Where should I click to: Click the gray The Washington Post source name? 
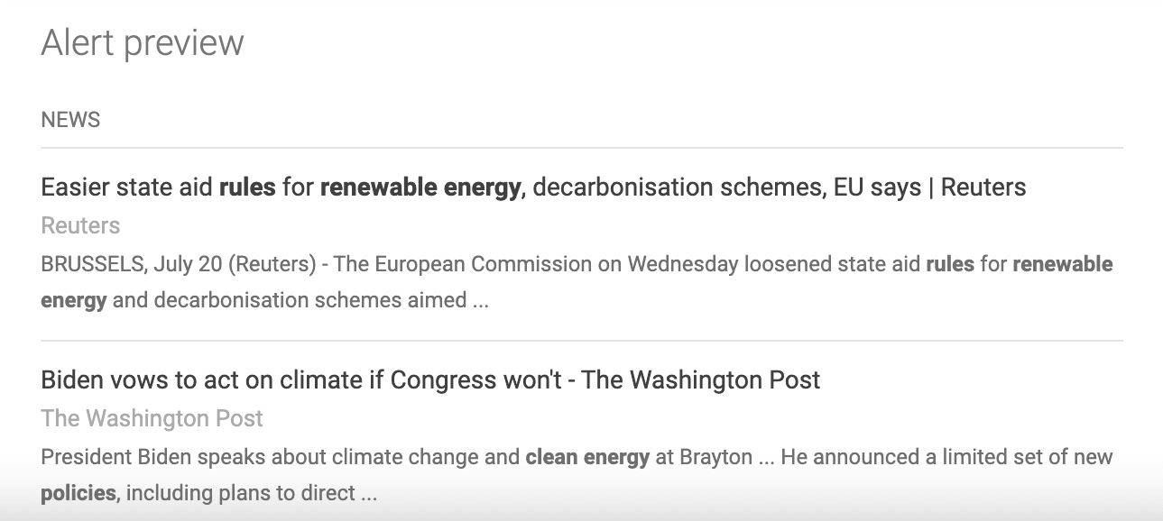[152, 418]
